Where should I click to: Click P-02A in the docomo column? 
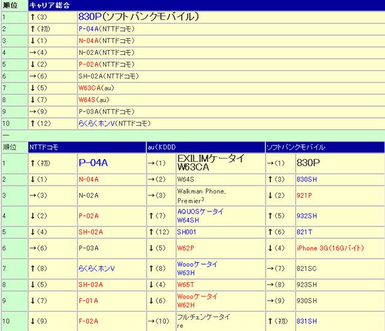(88, 216)
